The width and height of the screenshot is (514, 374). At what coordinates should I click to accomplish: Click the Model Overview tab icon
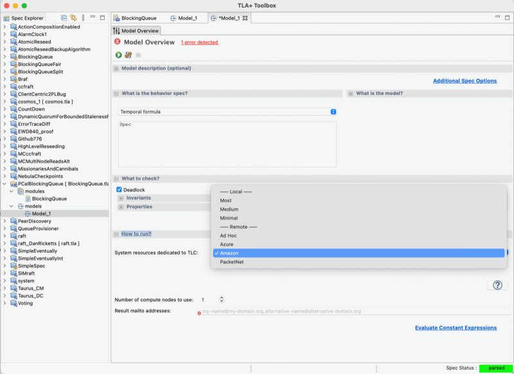(x=116, y=31)
